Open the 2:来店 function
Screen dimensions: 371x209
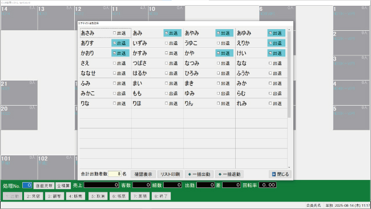coord(33,196)
